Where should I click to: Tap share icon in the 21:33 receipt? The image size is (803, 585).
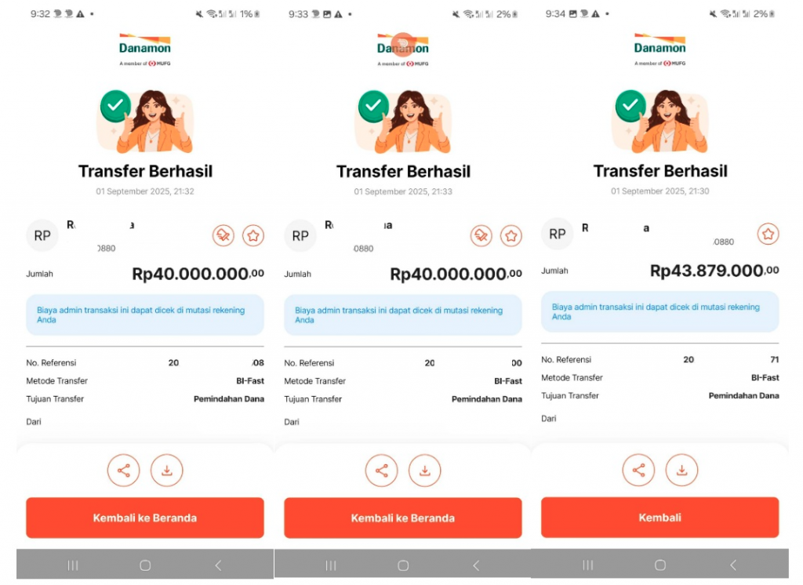[382, 471]
